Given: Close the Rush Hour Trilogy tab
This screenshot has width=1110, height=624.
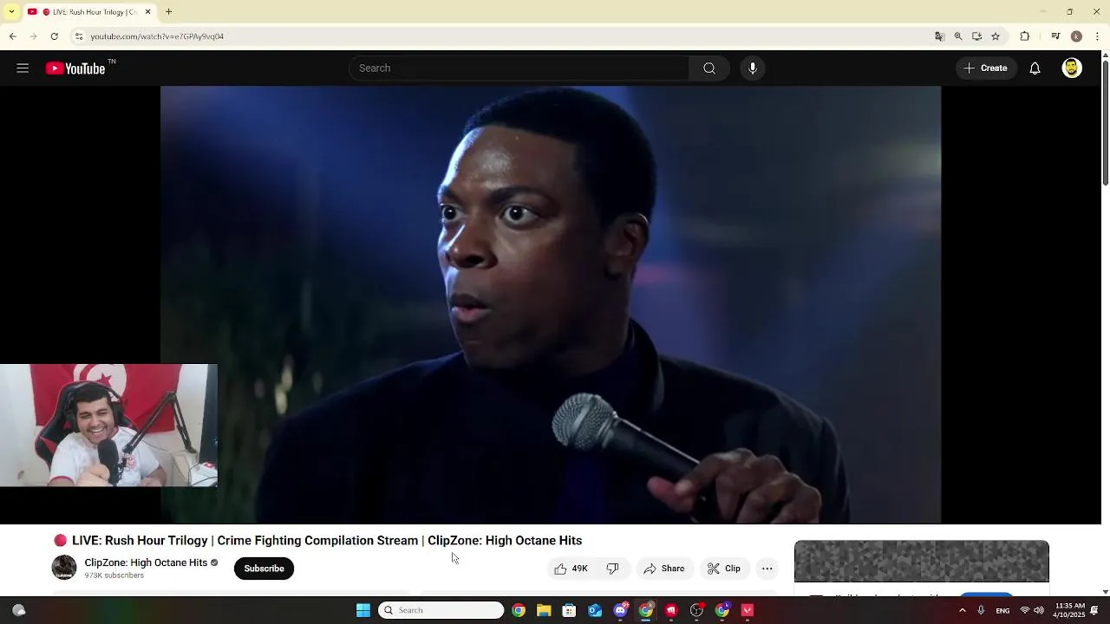Looking at the screenshot, I should click(147, 12).
